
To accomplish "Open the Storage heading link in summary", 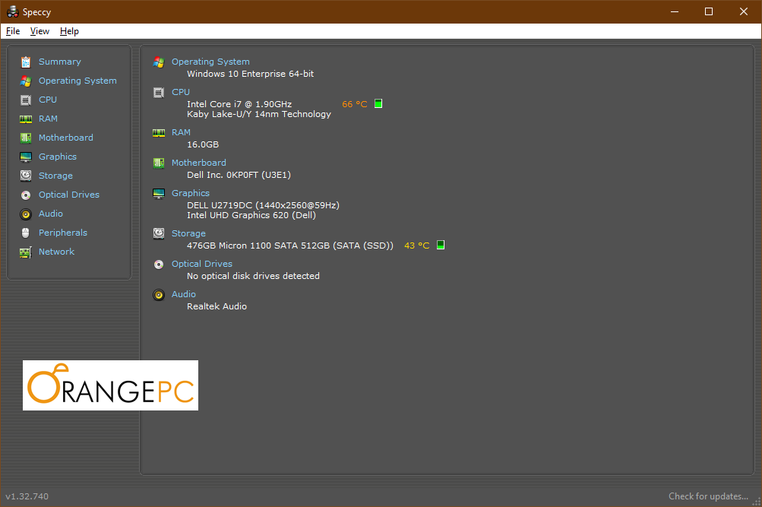I will tap(188, 233).
